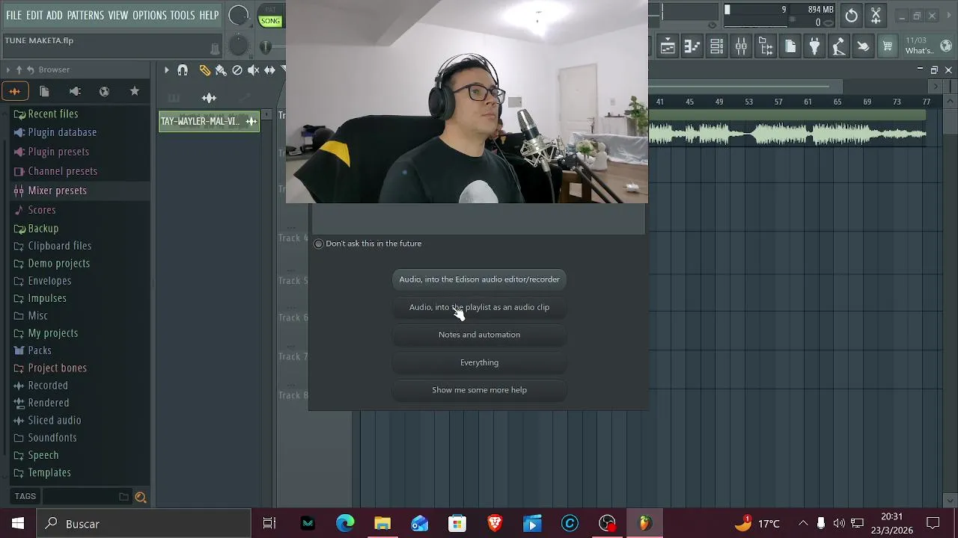Click Windows Buscar search box
The image size is (958, 538).
[x=144, y=524]
